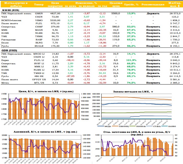Click the daily change -87,05
The height and width of the screenshot is (164, 183).
pos(70,76)
